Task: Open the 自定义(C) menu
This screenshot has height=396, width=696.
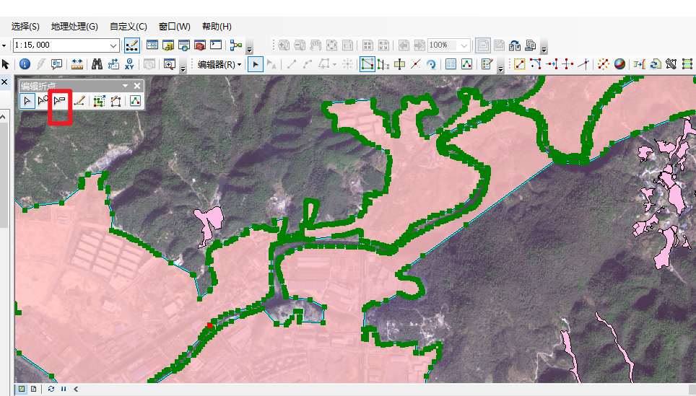Action: coord(129,27)
